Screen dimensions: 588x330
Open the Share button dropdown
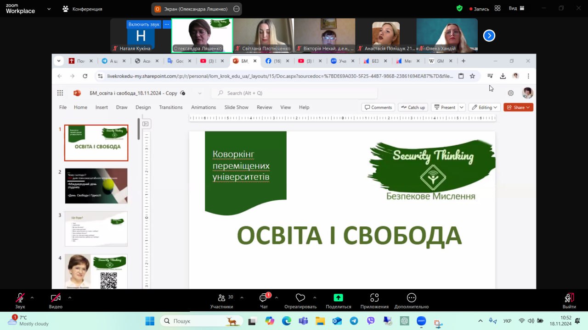[x=518, y=107]
